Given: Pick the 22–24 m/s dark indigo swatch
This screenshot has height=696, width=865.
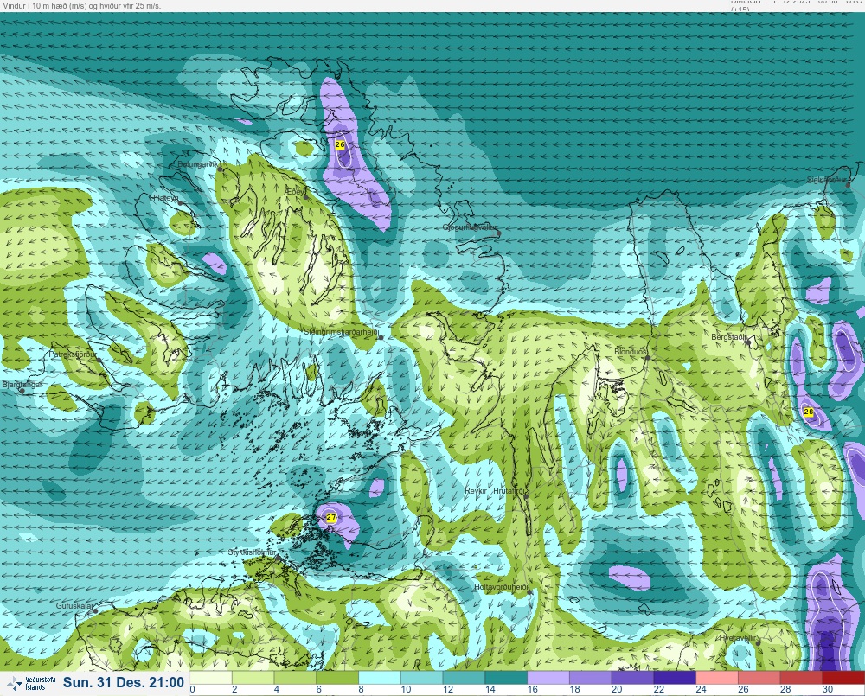Looking at the screenshot, I should [675, 678].
